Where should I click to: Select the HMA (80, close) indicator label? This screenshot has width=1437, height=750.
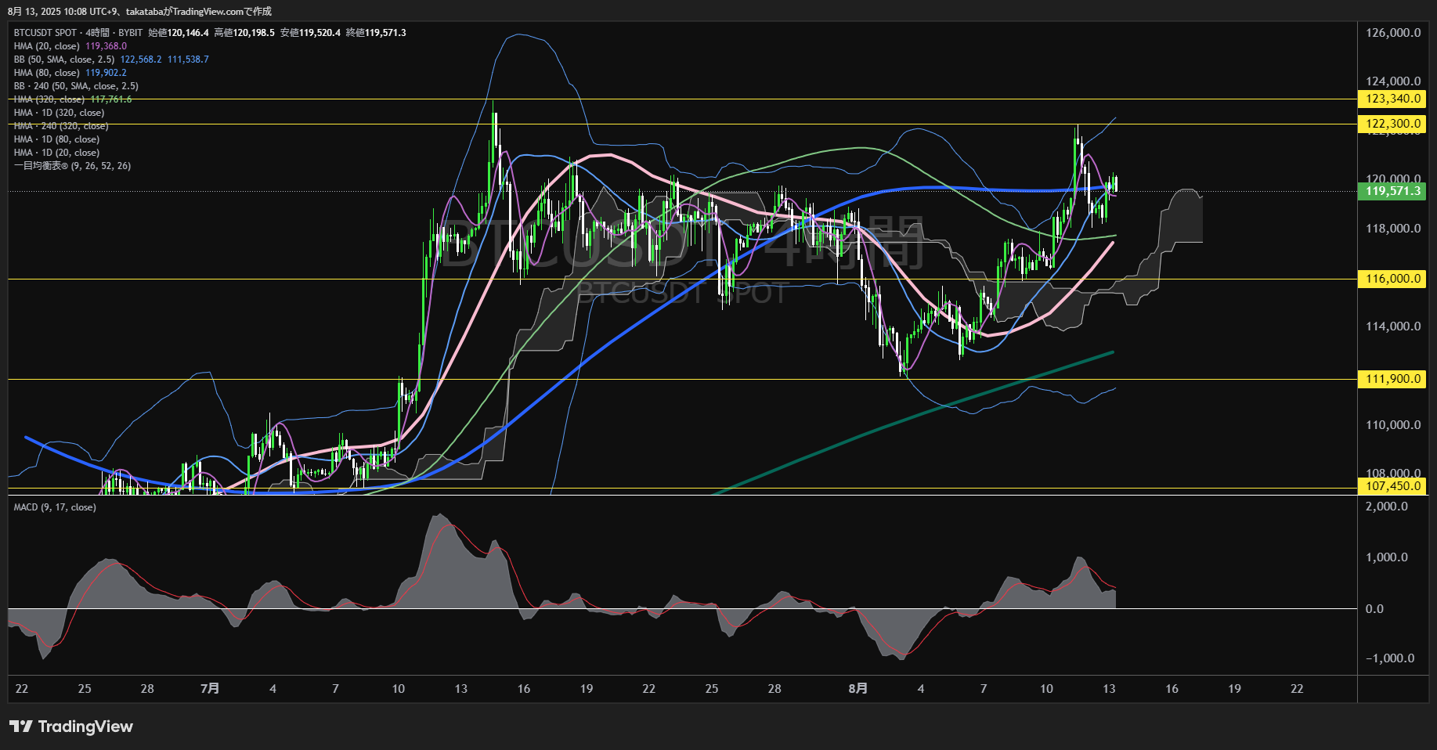[47, 73]
